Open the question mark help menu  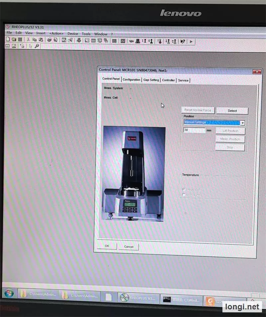point(112,34)
